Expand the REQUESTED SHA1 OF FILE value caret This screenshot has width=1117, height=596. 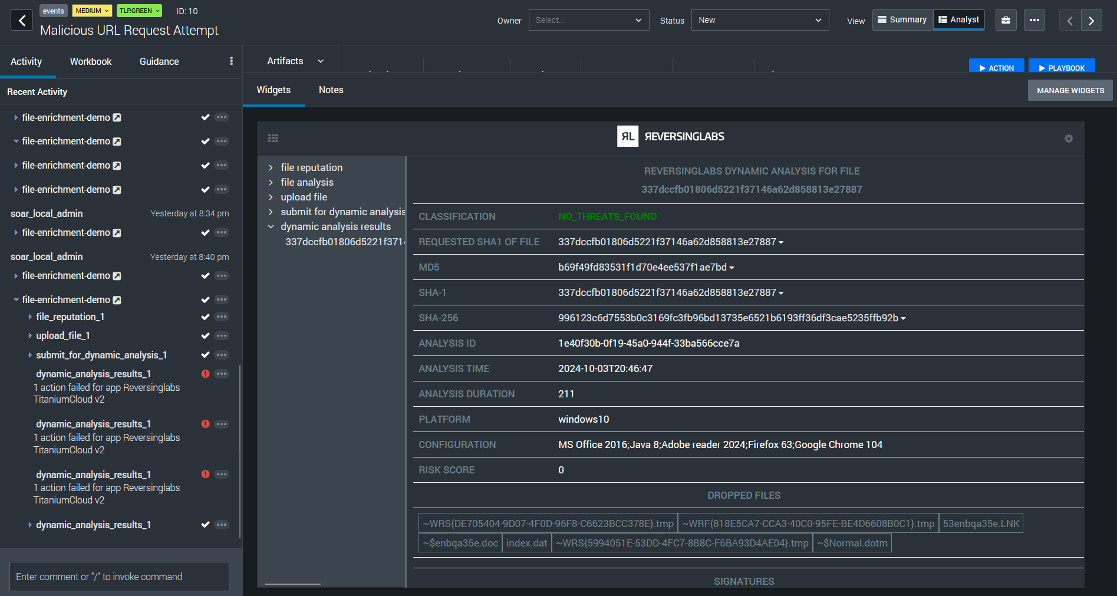tap(781, 242)
